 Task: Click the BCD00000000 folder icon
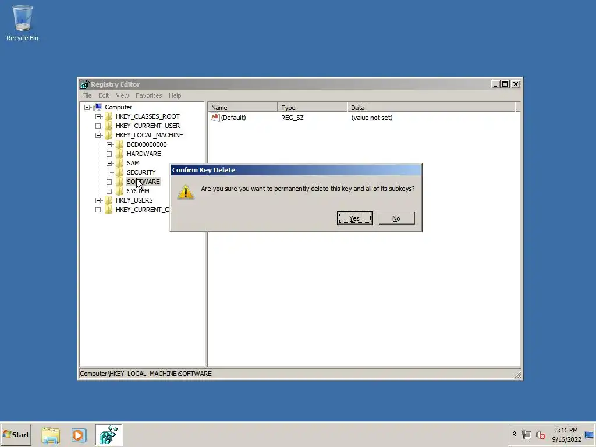pos(120,144)
